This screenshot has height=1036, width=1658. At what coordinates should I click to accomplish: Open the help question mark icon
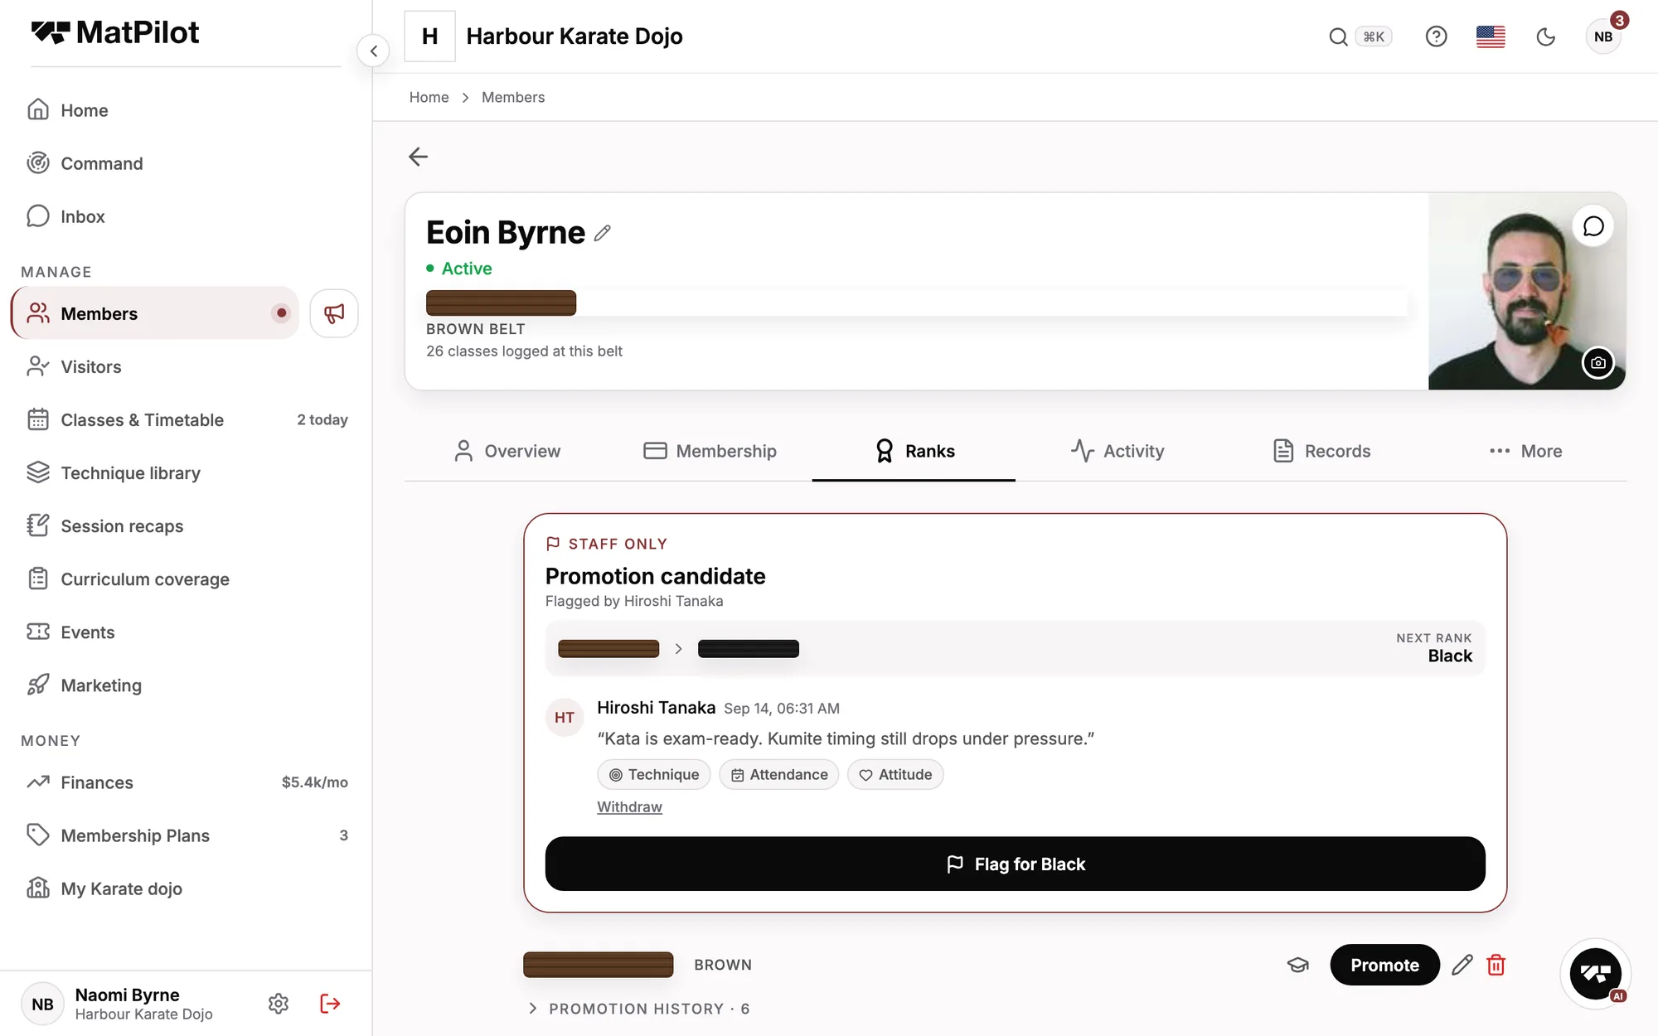click(x=1436, y=36)
